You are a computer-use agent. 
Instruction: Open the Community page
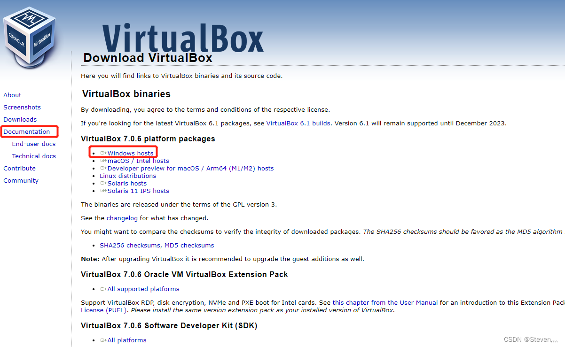[21, 180]
